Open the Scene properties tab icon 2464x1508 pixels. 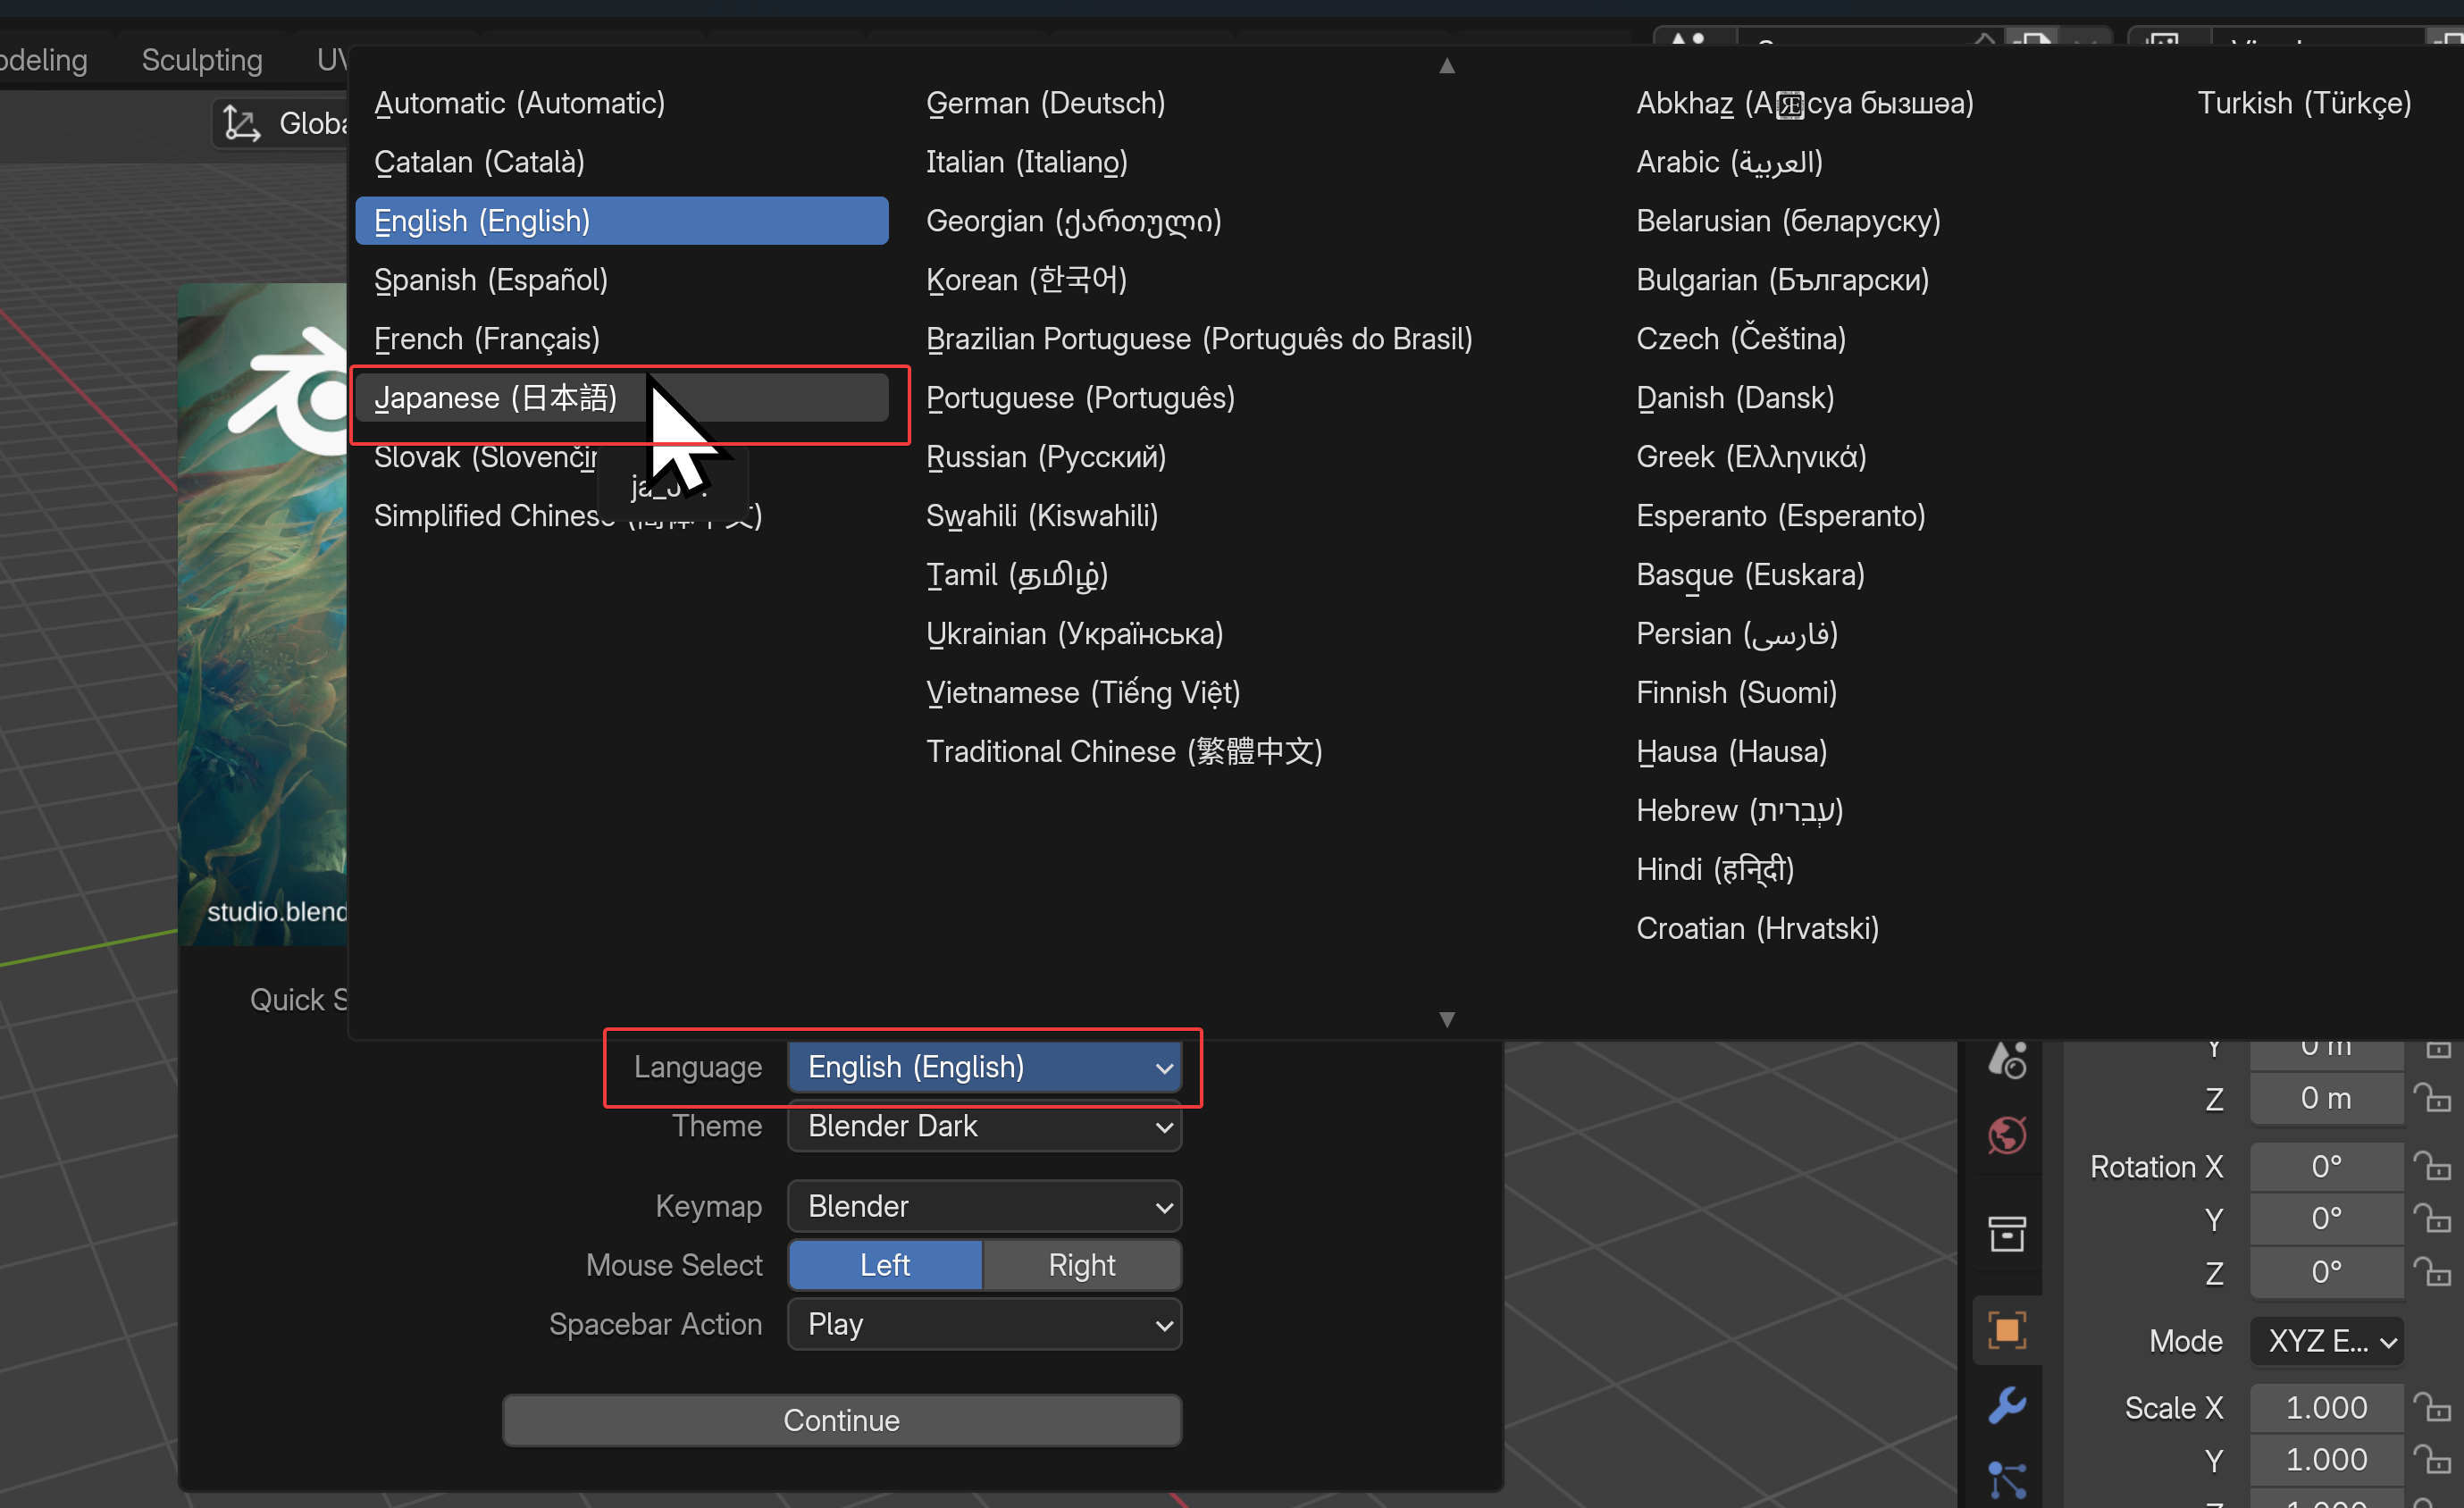click(2007, 1062)
